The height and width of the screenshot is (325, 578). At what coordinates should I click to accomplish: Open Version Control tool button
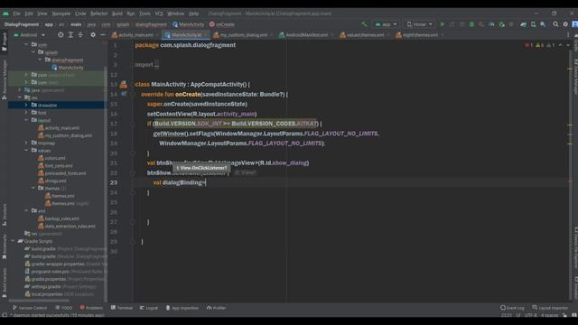(30, 308)
